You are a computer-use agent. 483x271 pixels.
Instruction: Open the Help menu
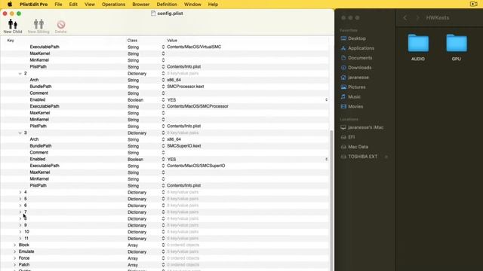[x=213, y=5]
